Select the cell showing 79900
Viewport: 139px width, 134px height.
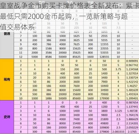click(104, 94)
